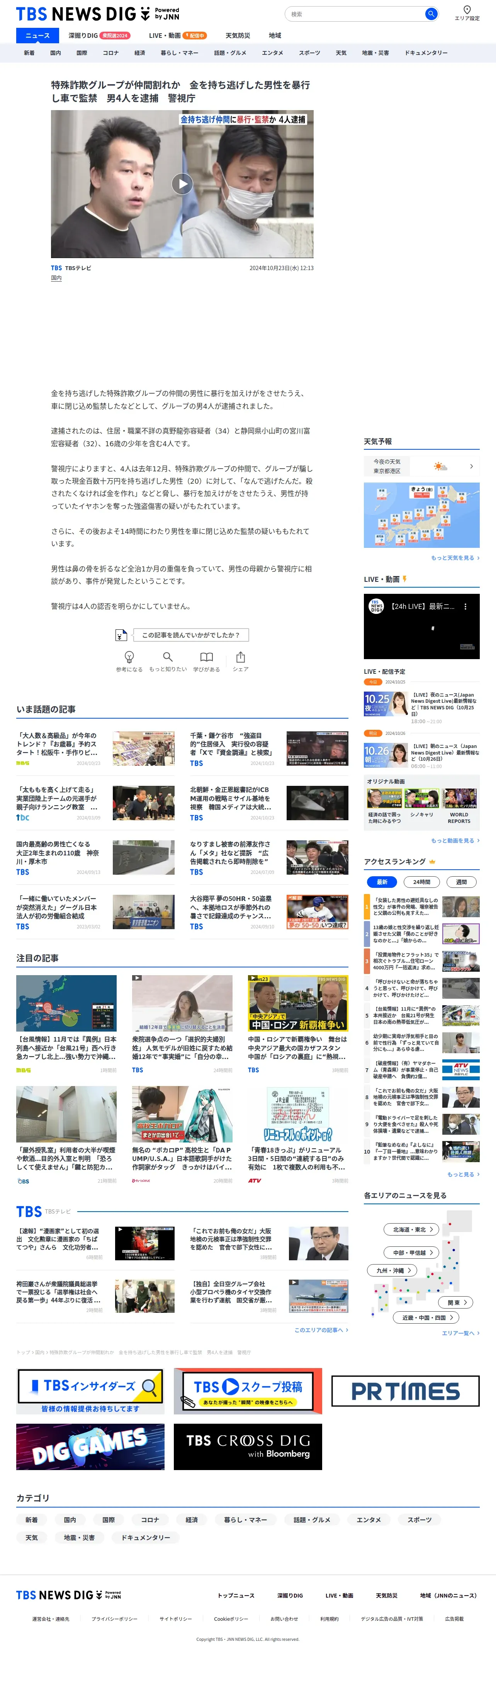Open the ドキュメンタリー sub-navigation item
Image resolution: width=496 pixels, height=1693 pixels.
[x=426, y=53]
